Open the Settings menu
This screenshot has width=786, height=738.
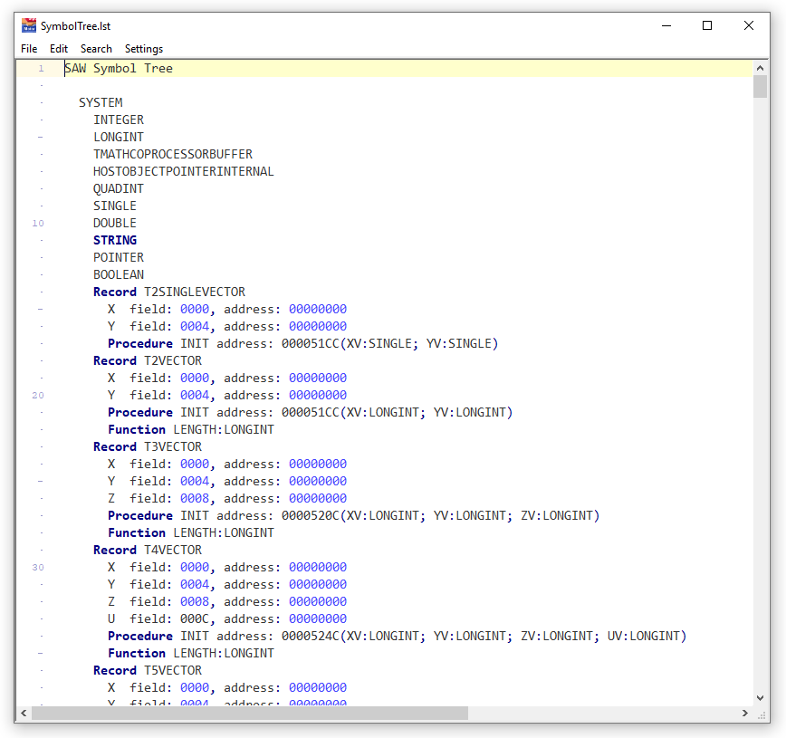144,49
